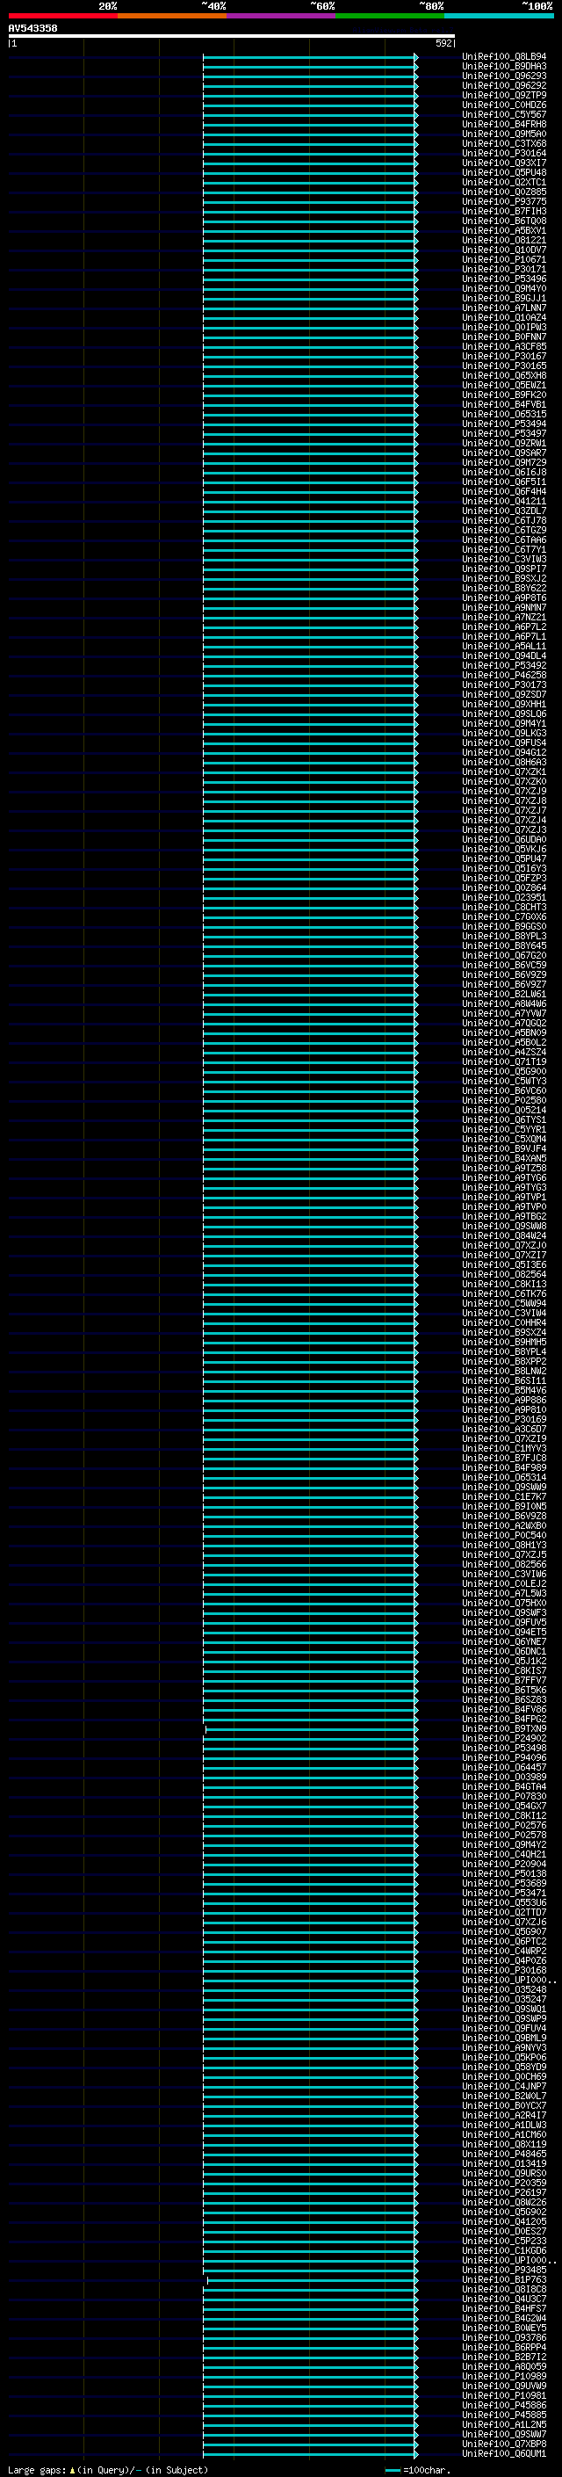Select label UniRef100_P20904
This screenshot has width=562, height=2477.
point(504,1864)
